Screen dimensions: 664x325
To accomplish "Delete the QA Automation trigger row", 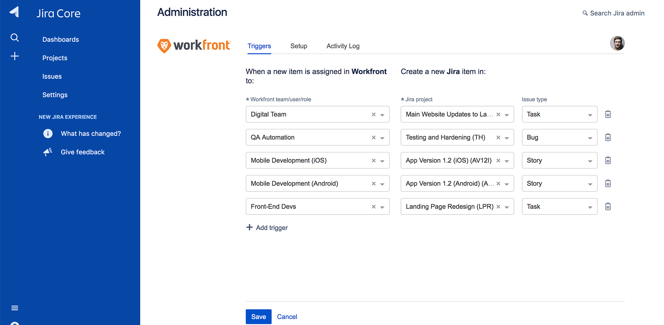I will [x=608, y=137].
